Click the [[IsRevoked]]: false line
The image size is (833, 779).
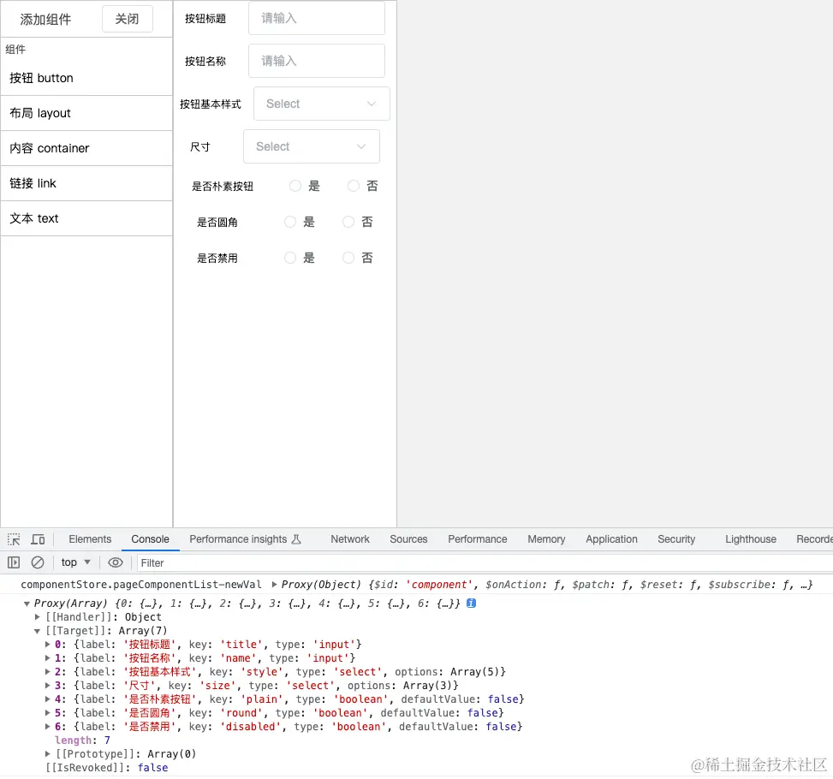(x=107, y=768)
